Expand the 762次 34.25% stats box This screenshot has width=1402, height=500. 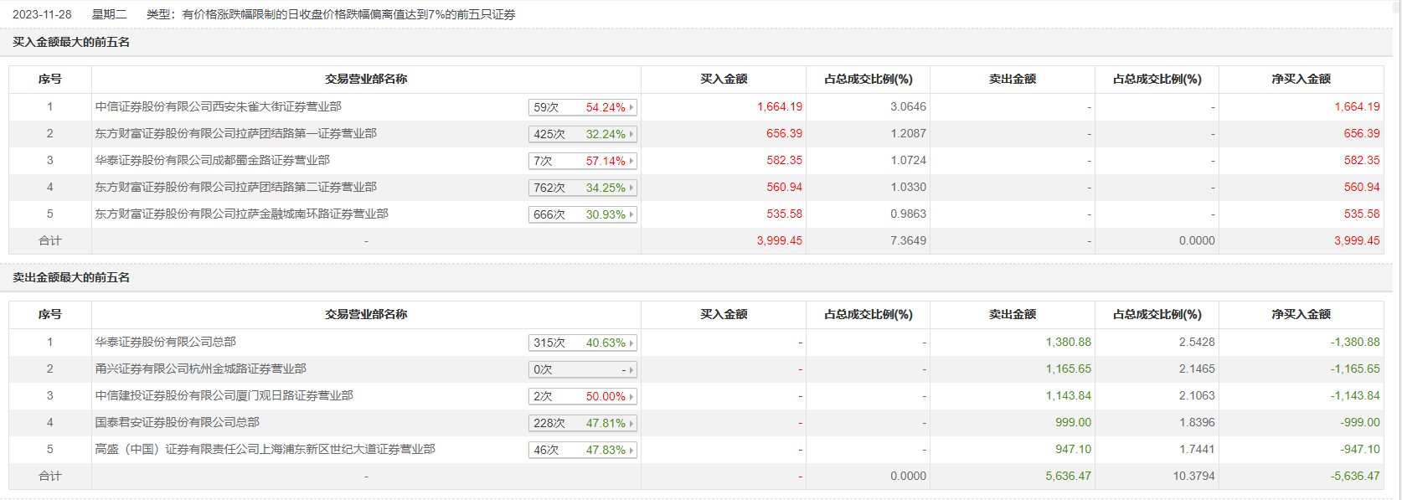(583, 188)
